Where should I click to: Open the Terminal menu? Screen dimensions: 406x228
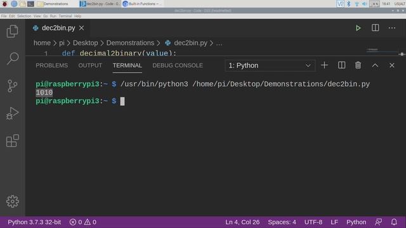point(65,16)
